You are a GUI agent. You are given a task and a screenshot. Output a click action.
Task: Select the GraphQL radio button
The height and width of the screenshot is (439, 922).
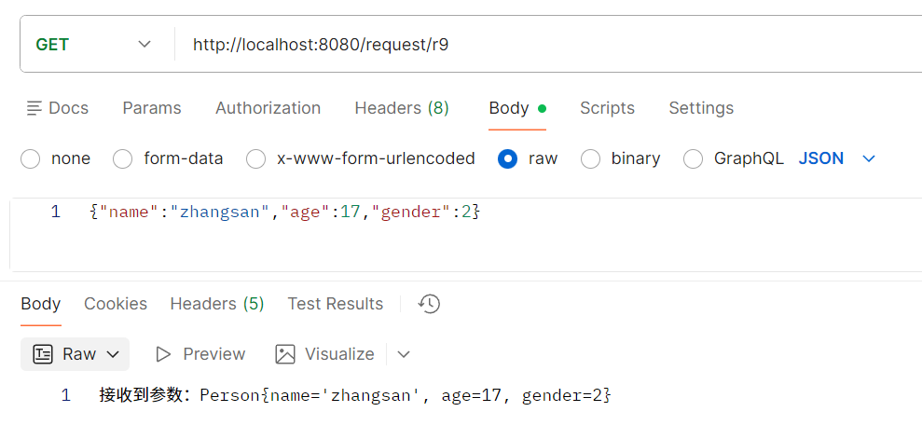point(693,159)
